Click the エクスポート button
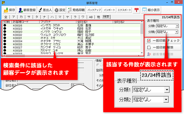This screenshot has height=114, width=184. click(x=124, y=10)
